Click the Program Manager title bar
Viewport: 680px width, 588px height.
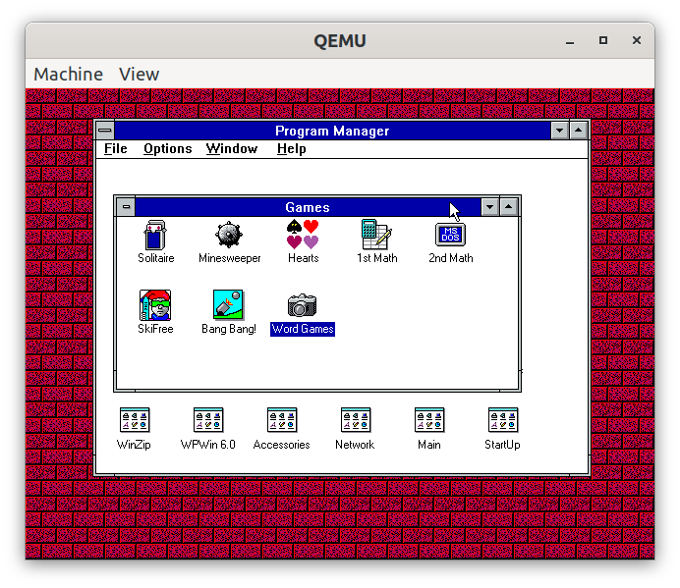click(332, 131)
